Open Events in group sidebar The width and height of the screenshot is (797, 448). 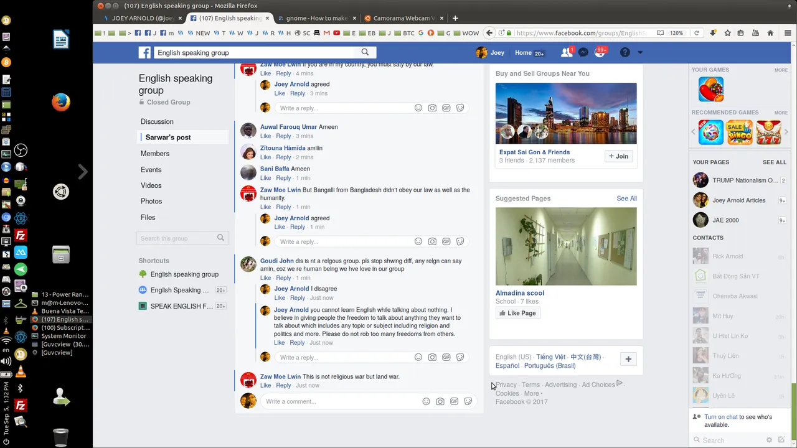coord(151,169)
